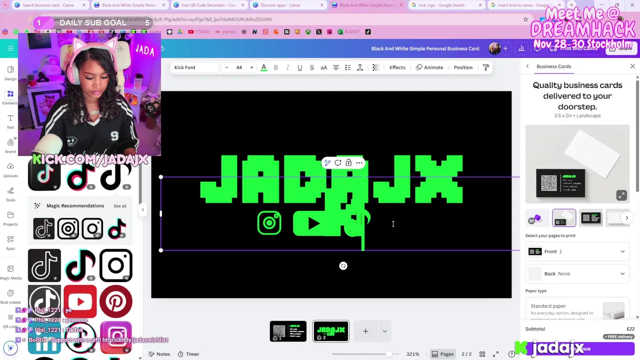Increase font size with plus button
Screen dimensions: 640x360
[251, 67]
